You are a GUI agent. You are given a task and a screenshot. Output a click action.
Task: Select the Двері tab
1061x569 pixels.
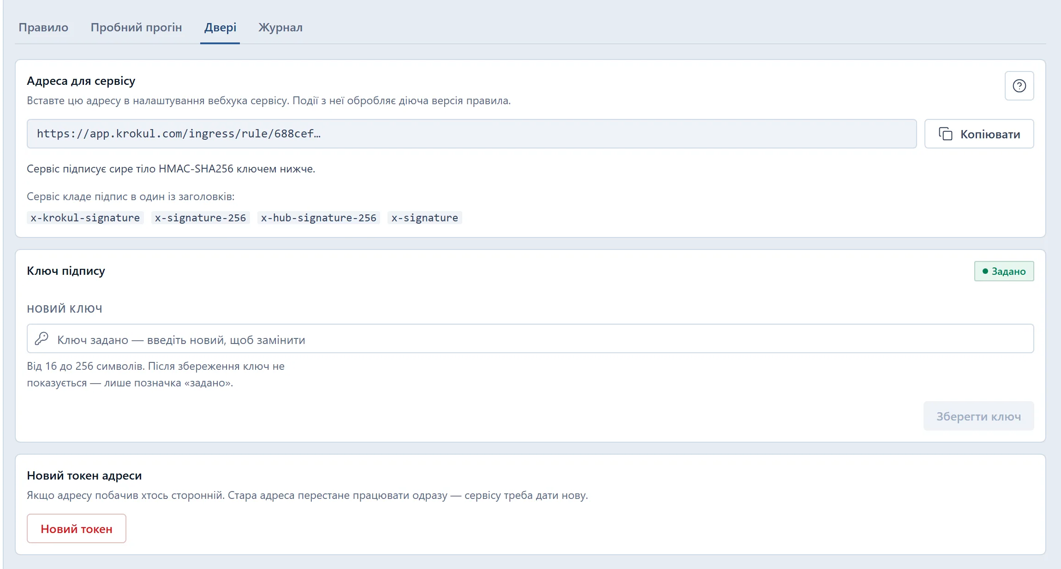pyautogui.click(x=220, y=28)
